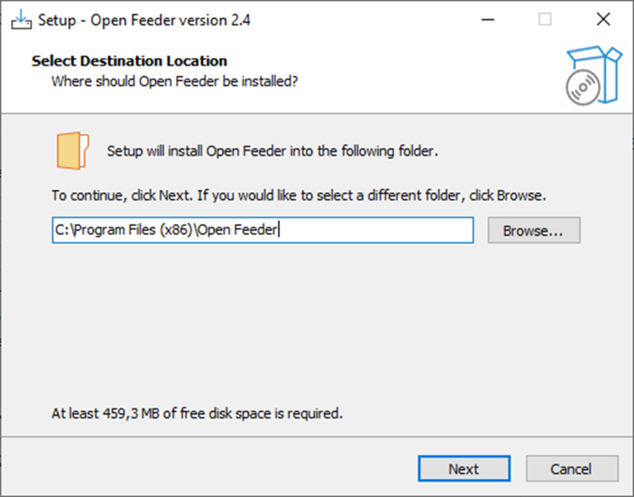Click the Setup installer icon in title bar

(x=21, y=20)
